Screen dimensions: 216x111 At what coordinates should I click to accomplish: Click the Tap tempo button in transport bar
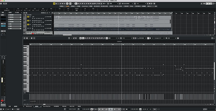pos(154,109)
